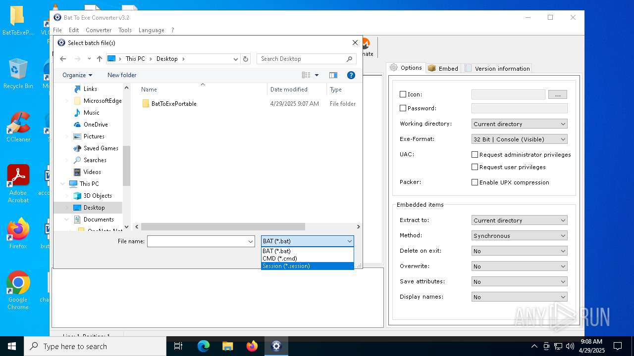Viewport: 634px width, 356px height.
Task: Sort by Name column header
Action: coord(202,89)
